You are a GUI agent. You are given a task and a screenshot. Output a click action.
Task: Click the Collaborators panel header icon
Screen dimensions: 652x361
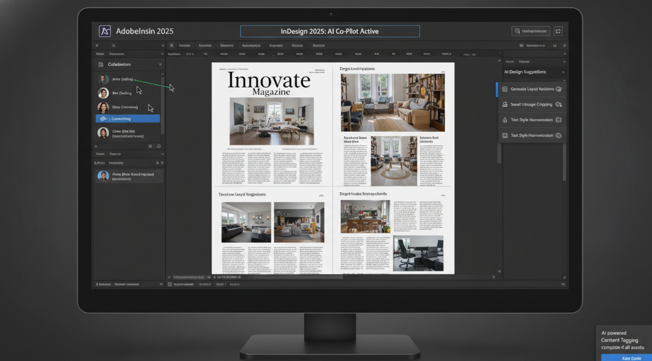pos(100,64)
